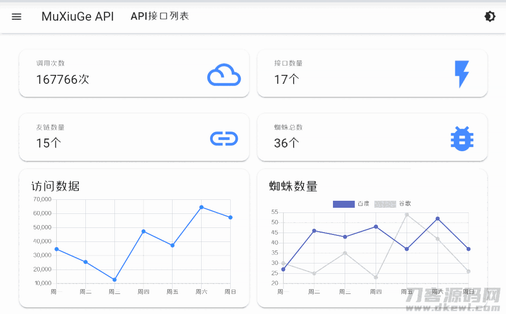The width and height of the screenshot is (506, 314).
Task: Click 70,000 y-axis label in 访问数据 chart
Action: pyautogui.click(x=42, y=199)
